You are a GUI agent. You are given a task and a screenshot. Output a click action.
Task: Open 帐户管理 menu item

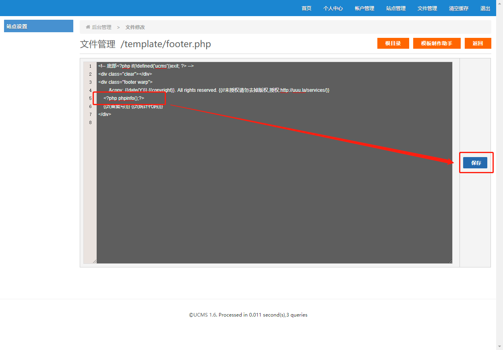click(x=364, y=8)
